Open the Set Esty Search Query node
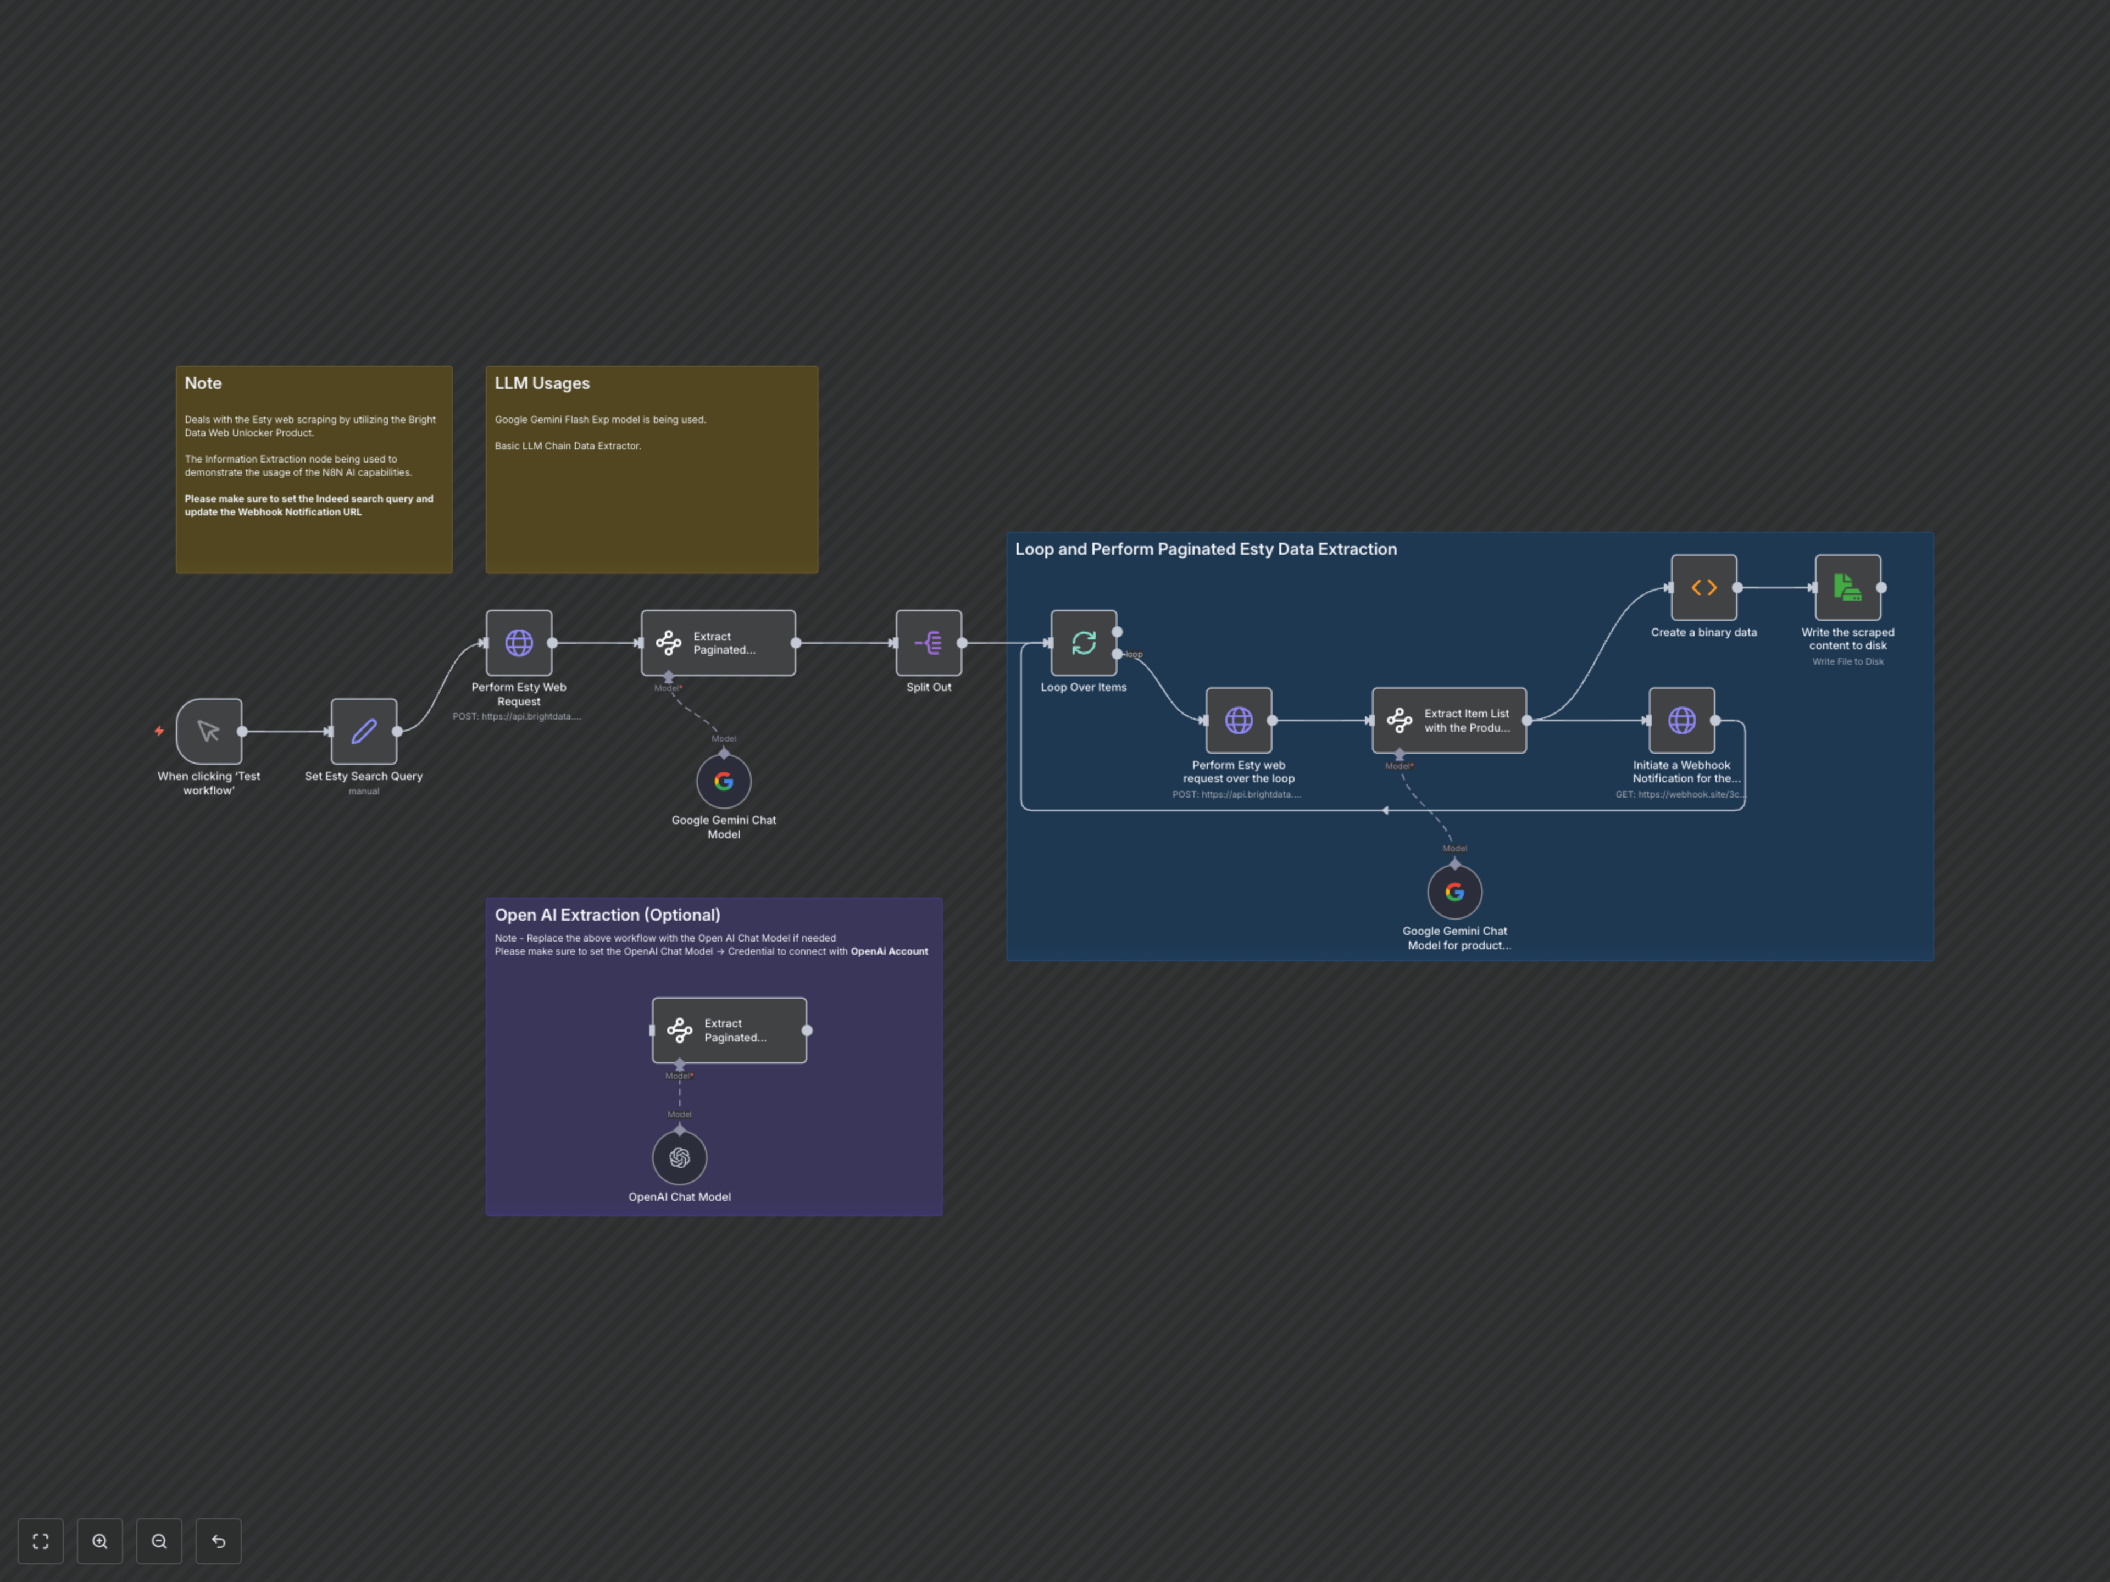The image size is (2110, 1582). click(363, 732)
